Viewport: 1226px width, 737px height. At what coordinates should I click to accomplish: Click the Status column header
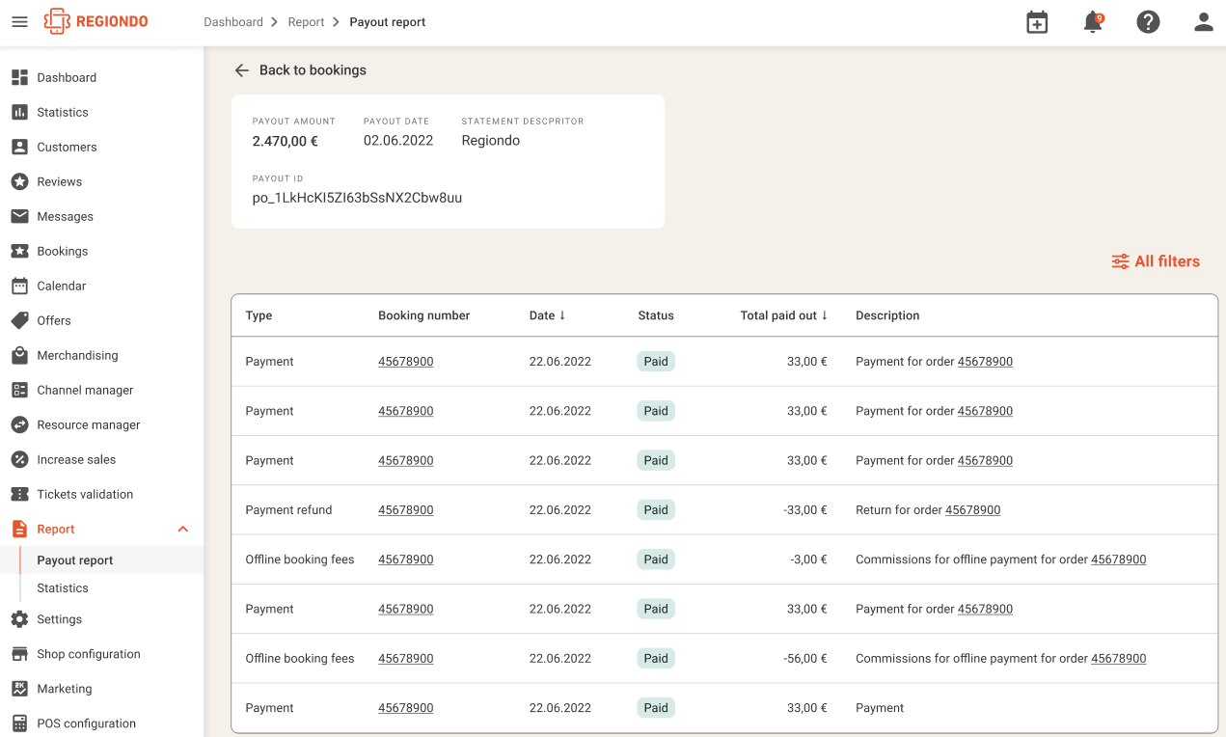(x=655, y=315)
